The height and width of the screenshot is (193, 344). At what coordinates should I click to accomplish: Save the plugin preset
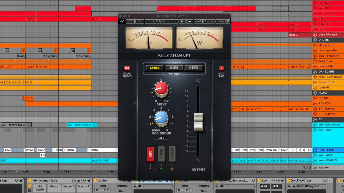(x=221, y=21)
